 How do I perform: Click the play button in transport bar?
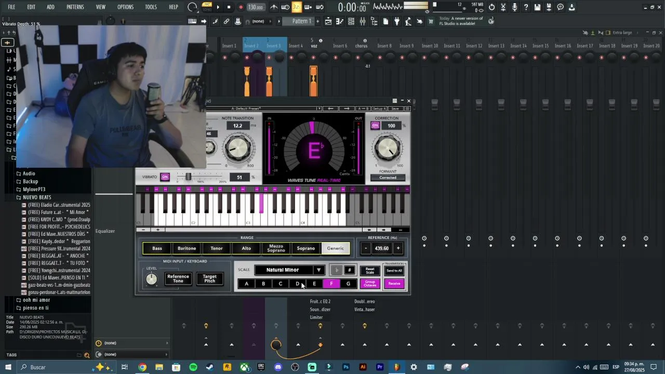click(x=218, y=7)
